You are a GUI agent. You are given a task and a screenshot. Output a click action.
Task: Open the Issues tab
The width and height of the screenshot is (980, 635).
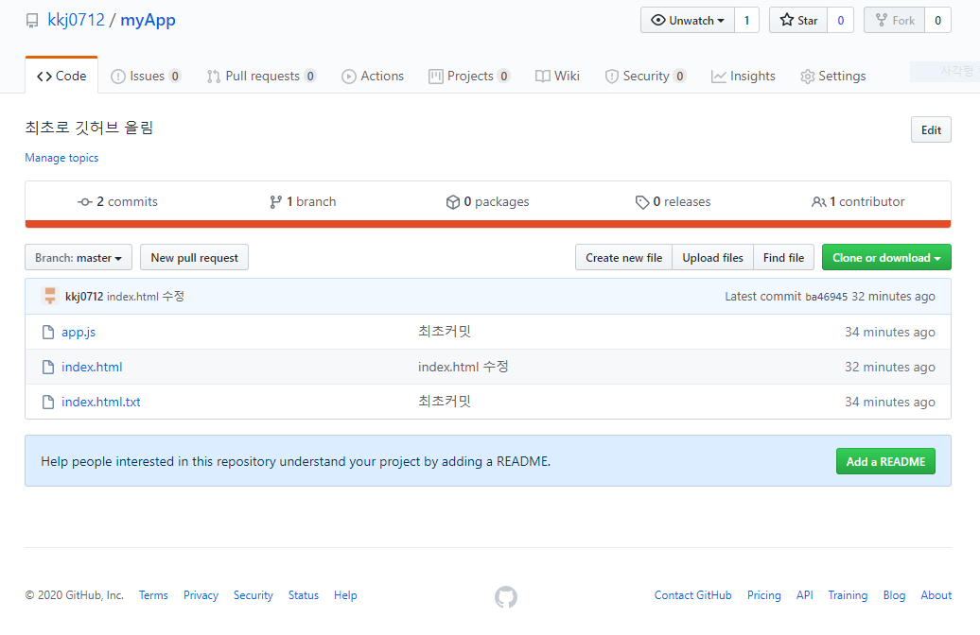[x=146, y=76]
